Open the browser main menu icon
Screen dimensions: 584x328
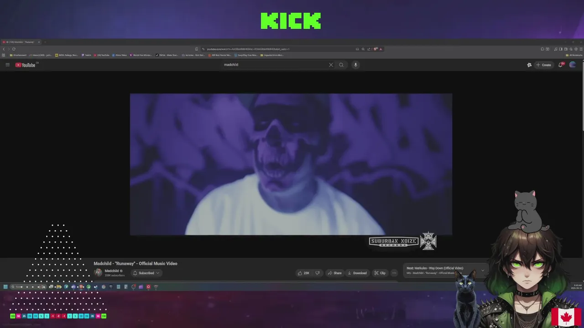pos(581,49)
